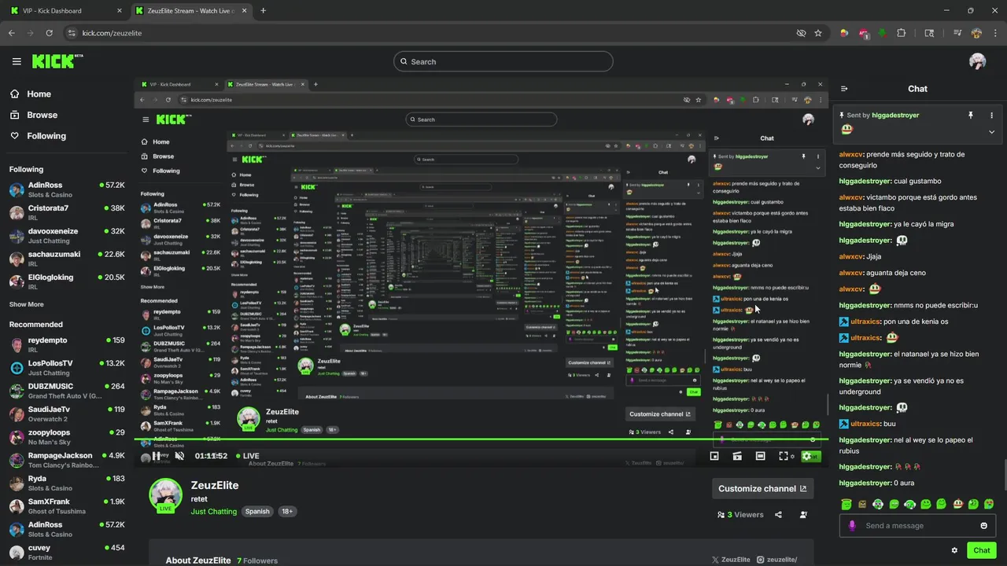1007x566 pixels.
Task: Click the pin icon in pinned message
Action: click(971, 115)
